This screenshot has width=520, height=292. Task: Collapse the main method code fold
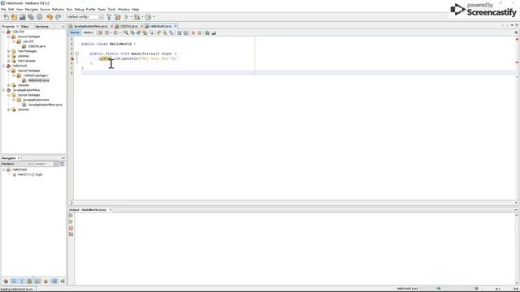77,54
